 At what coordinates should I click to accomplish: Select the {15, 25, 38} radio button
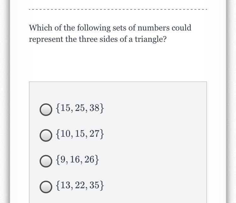(46, 110)
